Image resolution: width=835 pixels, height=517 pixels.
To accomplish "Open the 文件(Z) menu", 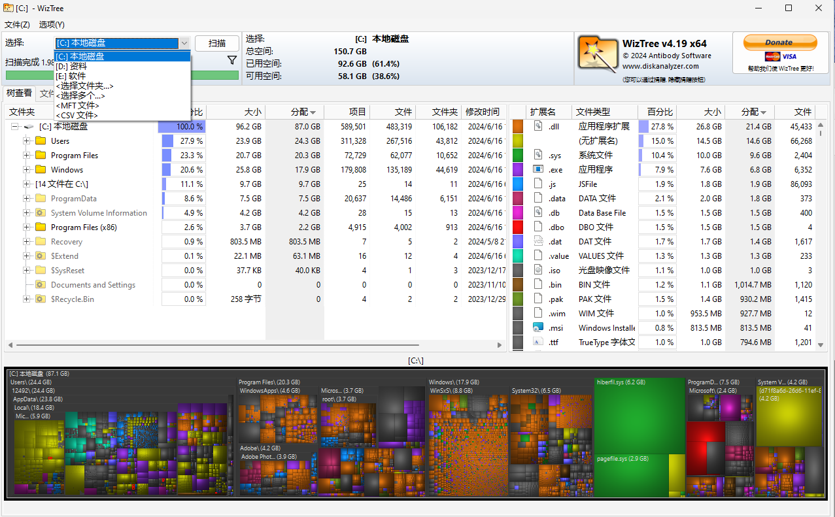I will pos(17,25).
